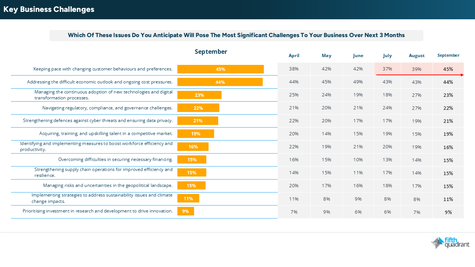Select the June column header
475x267 pixels.
click(358, 56)
